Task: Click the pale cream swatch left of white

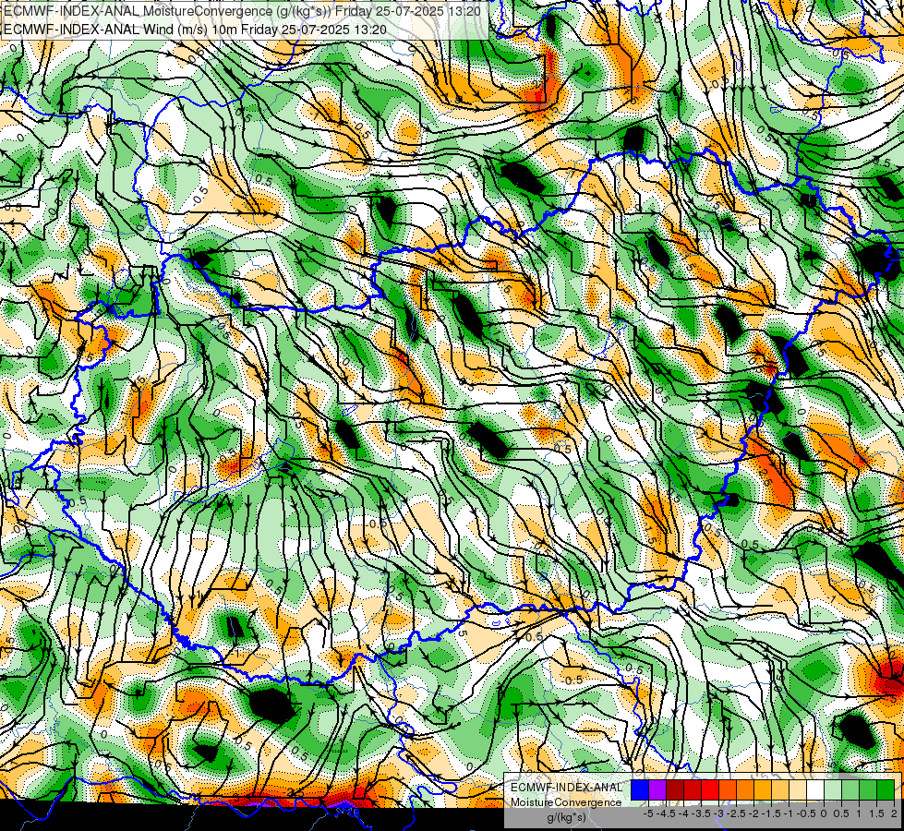Action: click(x=798, y=789)
